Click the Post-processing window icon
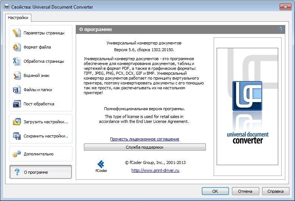The image size is (295, 201). pos(17,104)
